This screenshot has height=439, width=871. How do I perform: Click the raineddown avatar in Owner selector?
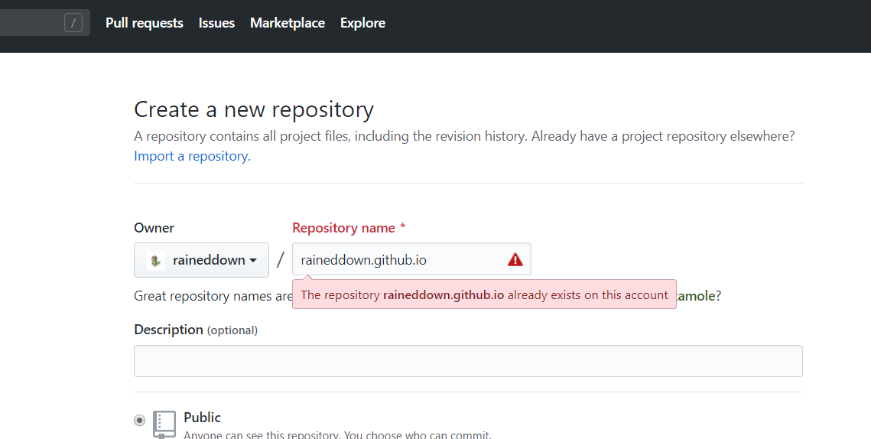pos(155,261)
